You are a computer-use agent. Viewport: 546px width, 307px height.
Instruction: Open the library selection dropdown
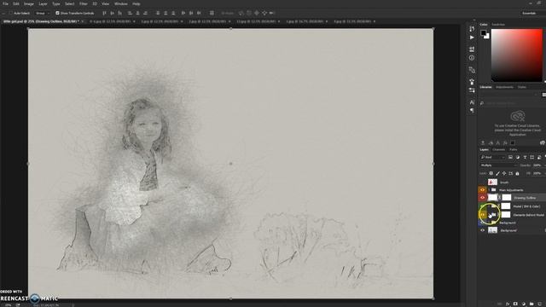(x=508, y=95)
